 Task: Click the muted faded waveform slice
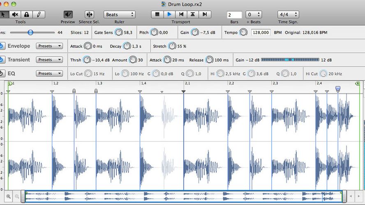point(168,116)
